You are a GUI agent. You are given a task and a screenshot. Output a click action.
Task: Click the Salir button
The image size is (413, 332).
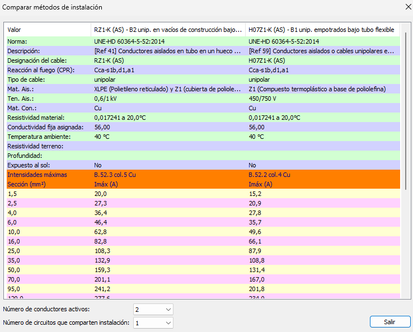pyautogui.click(x=389, y=322)
